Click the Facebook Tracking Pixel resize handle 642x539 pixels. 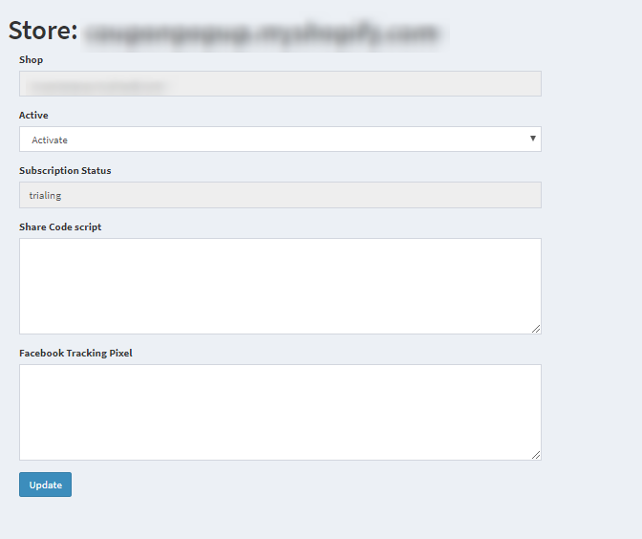click(x=536, y=455)
